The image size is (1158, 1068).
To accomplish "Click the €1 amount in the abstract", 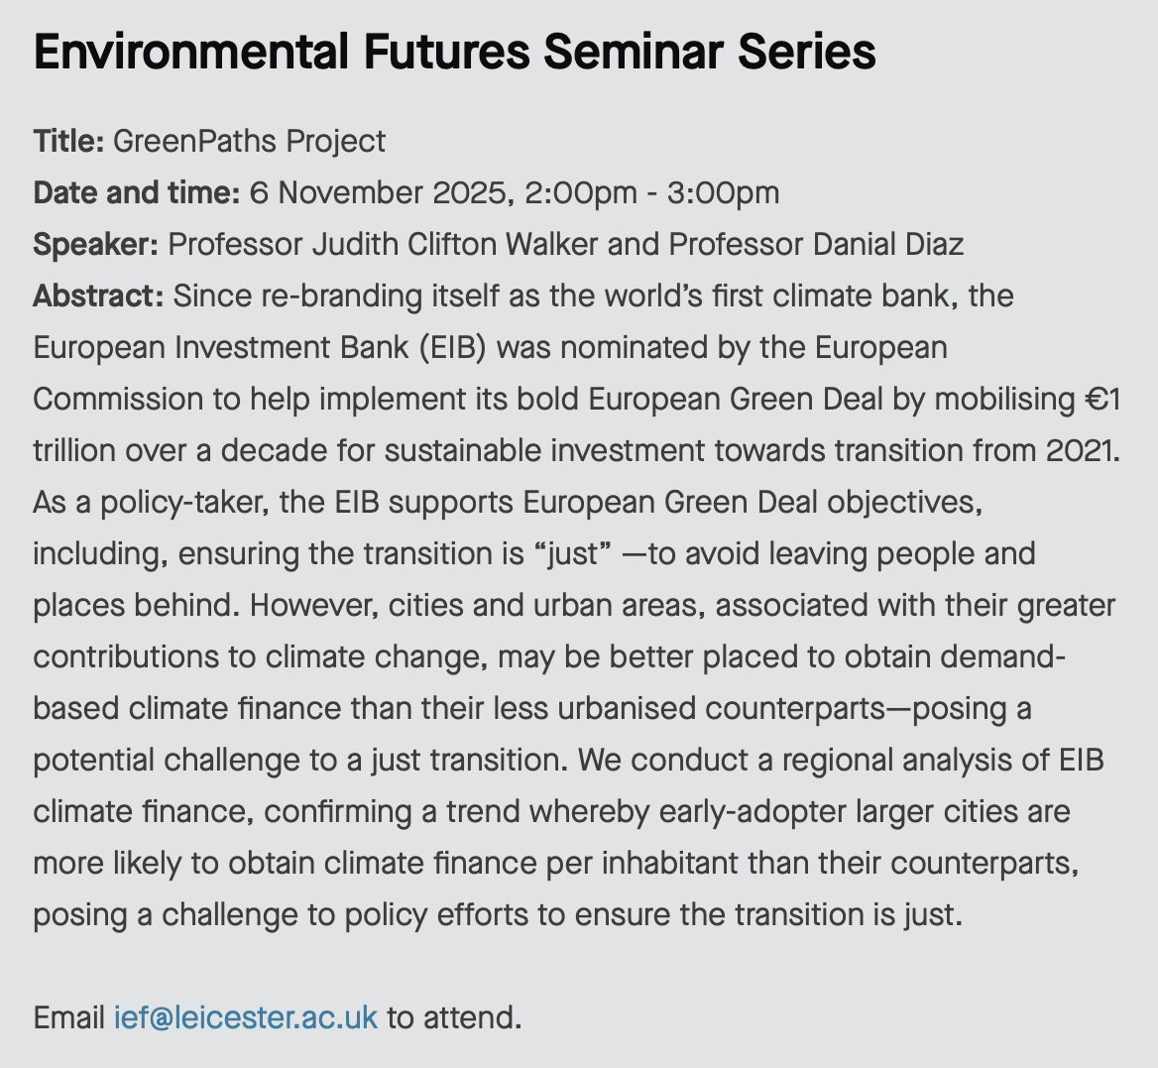I will [1100, 399].
